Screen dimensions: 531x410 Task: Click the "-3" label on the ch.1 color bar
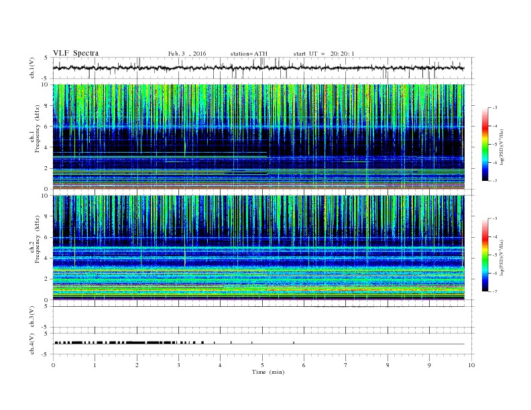pos(495,108)
